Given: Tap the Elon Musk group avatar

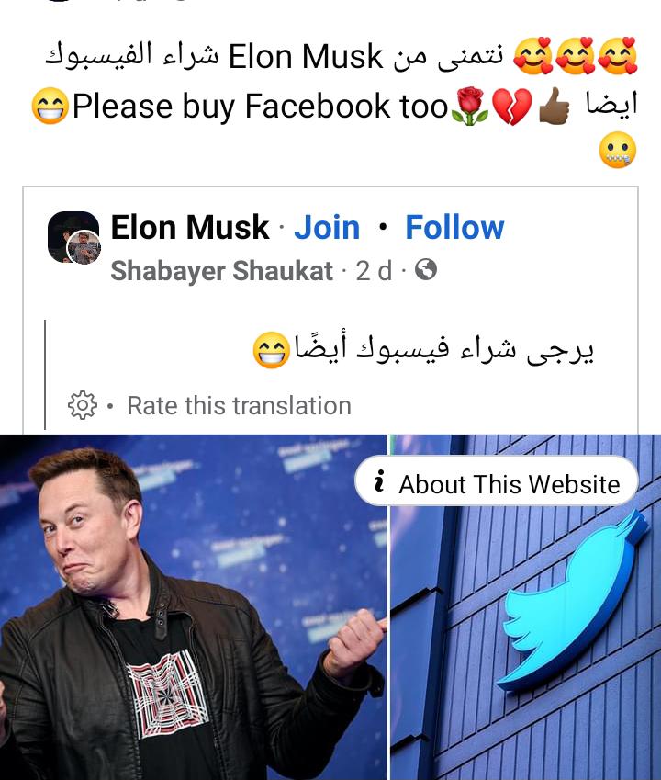Looking at the screenshot, I should 73,237.
